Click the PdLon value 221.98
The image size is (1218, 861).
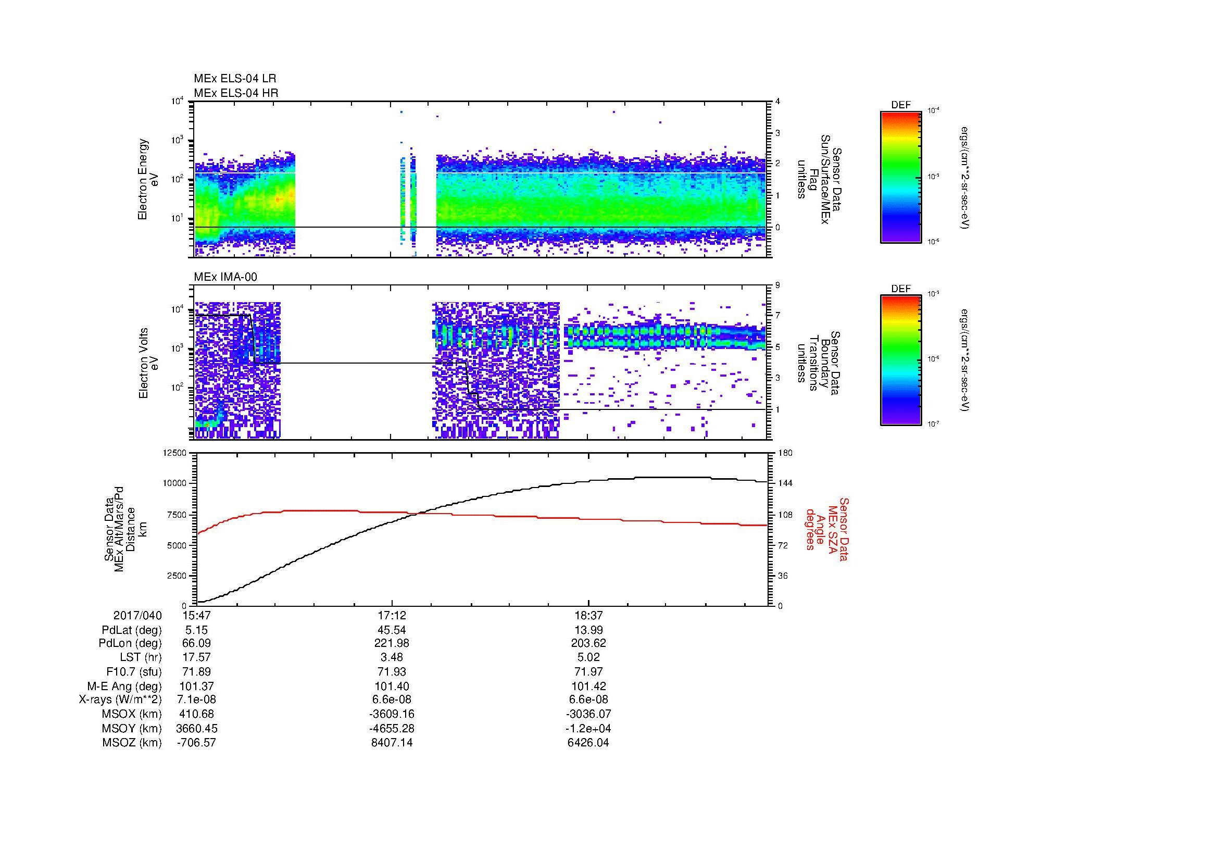[392, 643]
